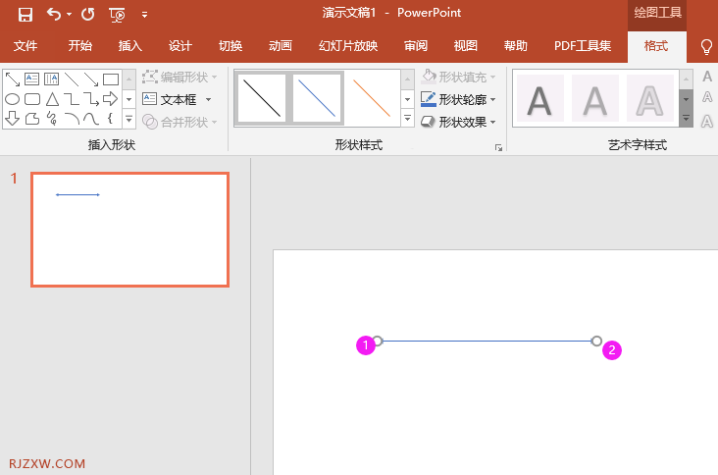
Task: Start slideshow from beginning icon
Action: click(118, 15)
